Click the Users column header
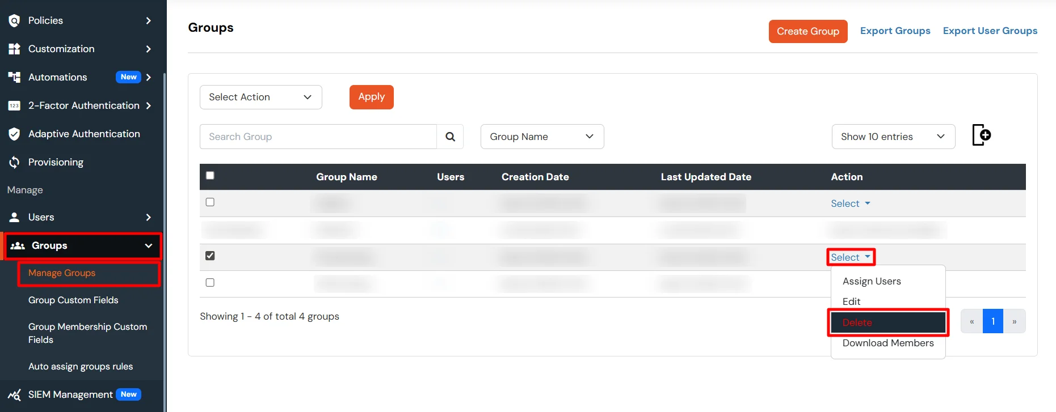This screenshot has height=412, width=1056. [451, 177]
